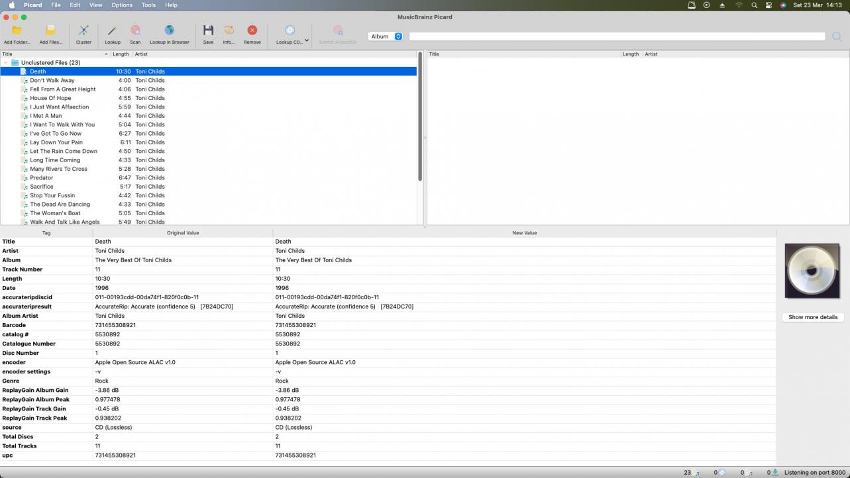Select the track Many Rivers To Cross
The height and width of the screenshot is (478, 850).
(58, 169)
